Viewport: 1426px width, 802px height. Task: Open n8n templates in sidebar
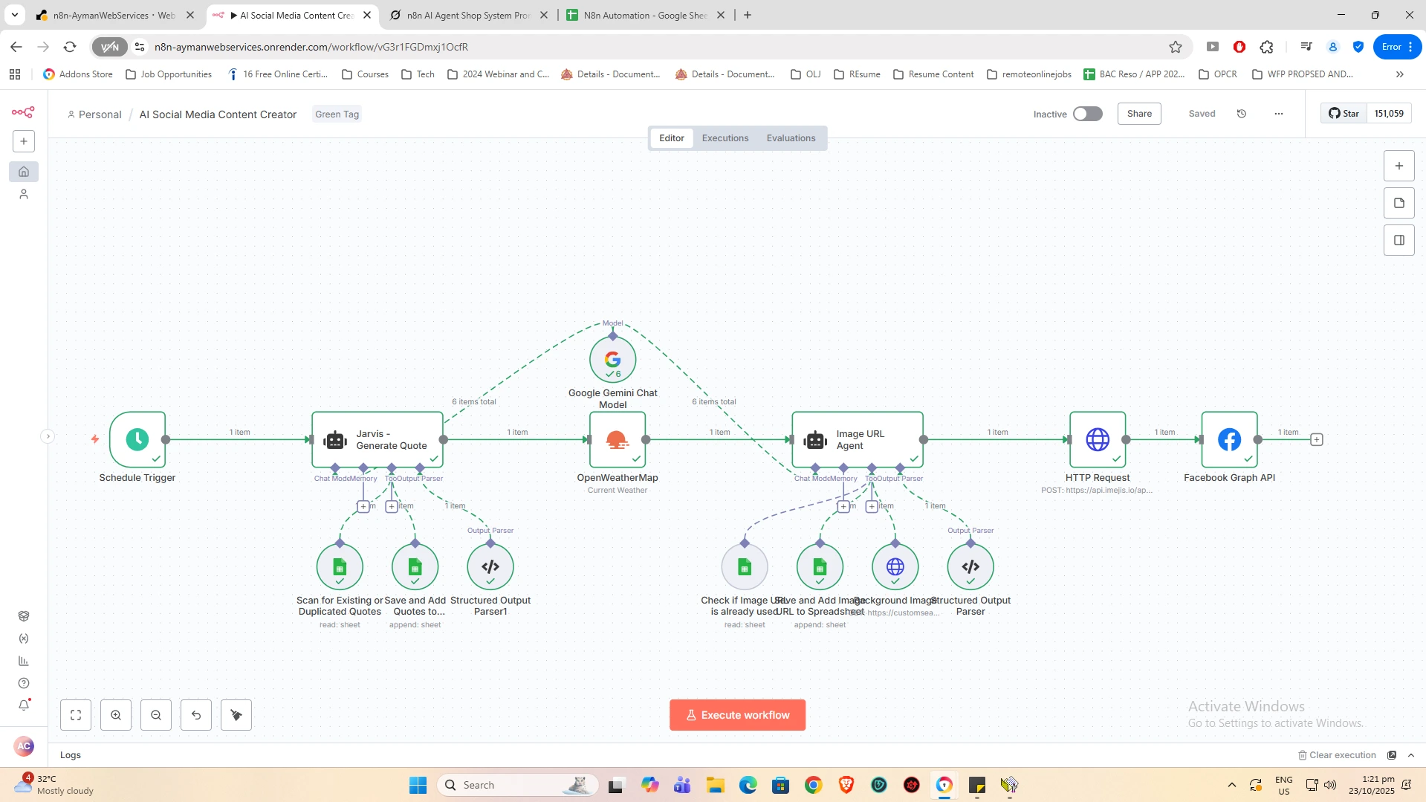pos(24,616)
